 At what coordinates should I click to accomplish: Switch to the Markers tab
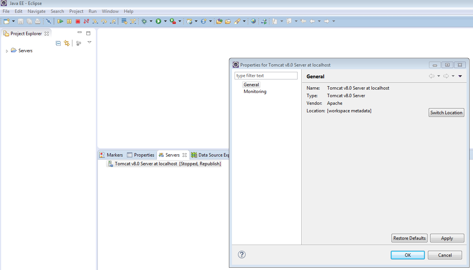(111, 155)
